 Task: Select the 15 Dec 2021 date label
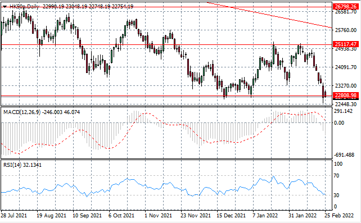231,216
